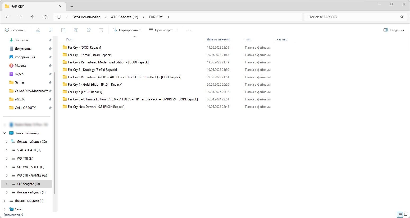Click chevron after Этот компьютер in breadcrumb
Image resolution: width=410 pixels, height=218 pixels.
pos(106,17)
